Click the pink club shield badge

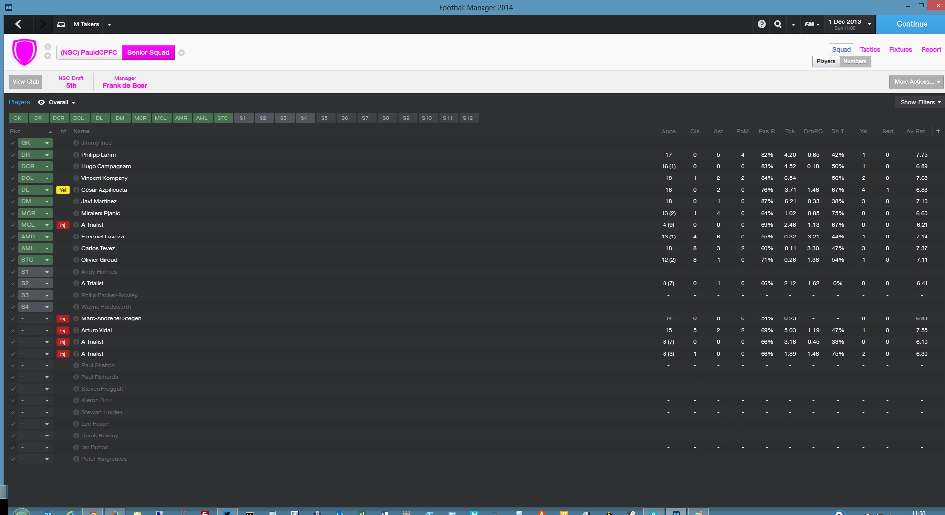coord(24,52)
